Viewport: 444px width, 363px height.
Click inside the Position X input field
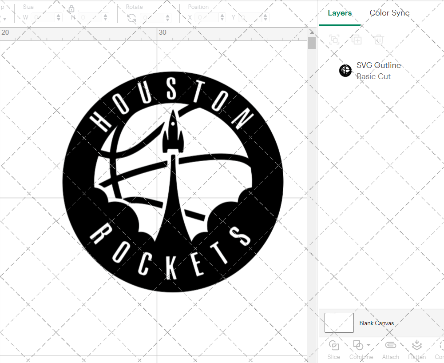[x=207, y=17]
